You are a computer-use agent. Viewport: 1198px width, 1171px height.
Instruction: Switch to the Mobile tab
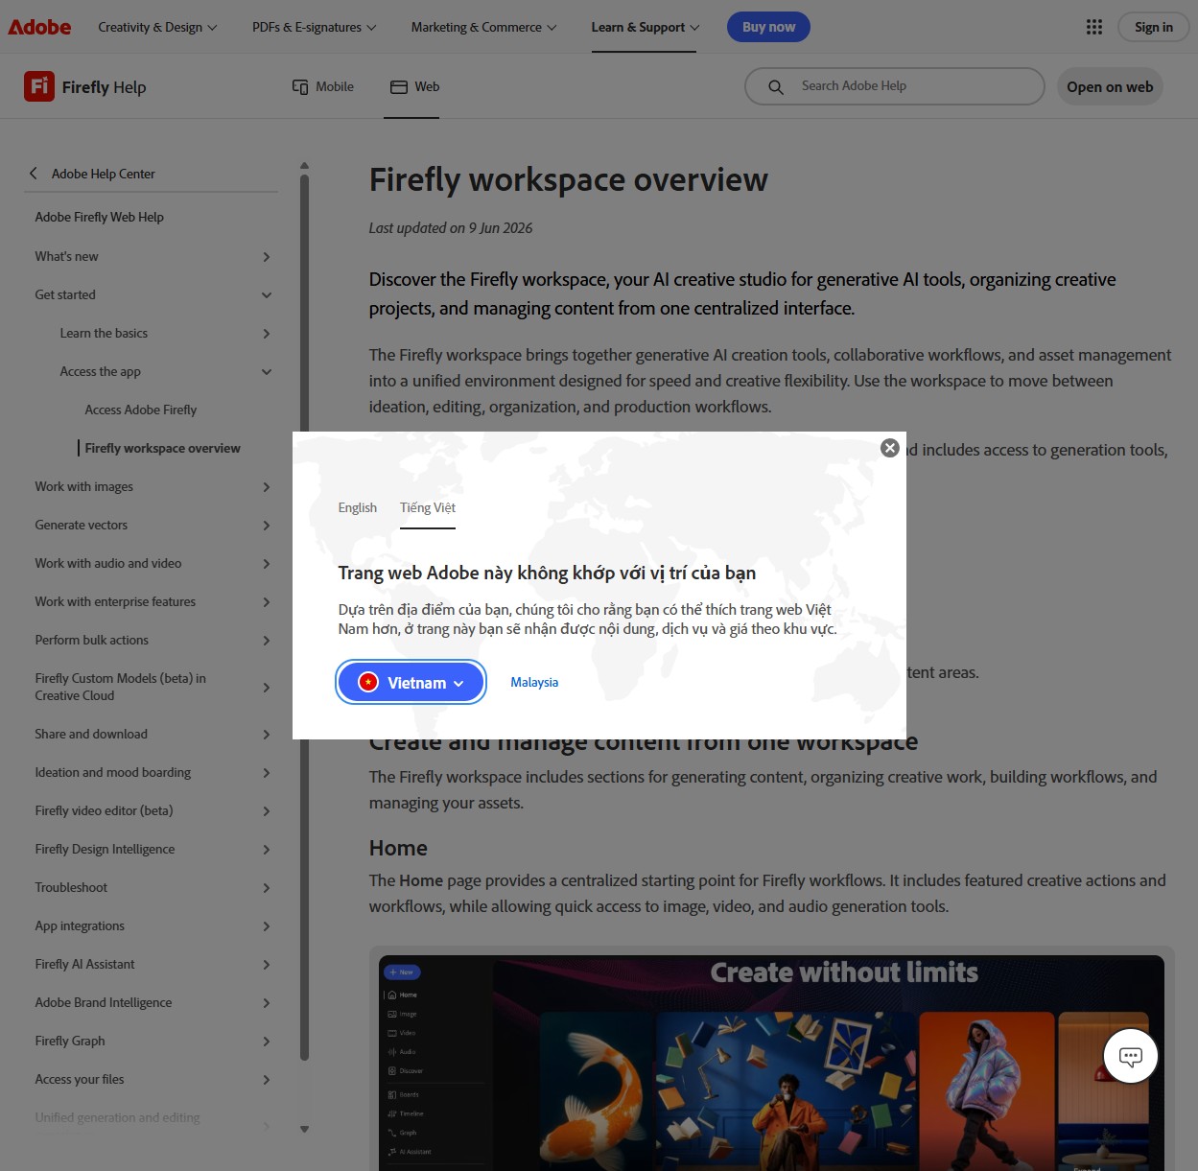tap(323, 86)
